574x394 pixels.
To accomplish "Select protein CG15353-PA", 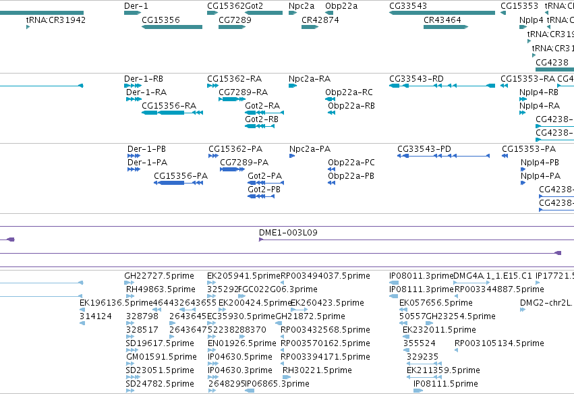I will (x=505, y=156).
